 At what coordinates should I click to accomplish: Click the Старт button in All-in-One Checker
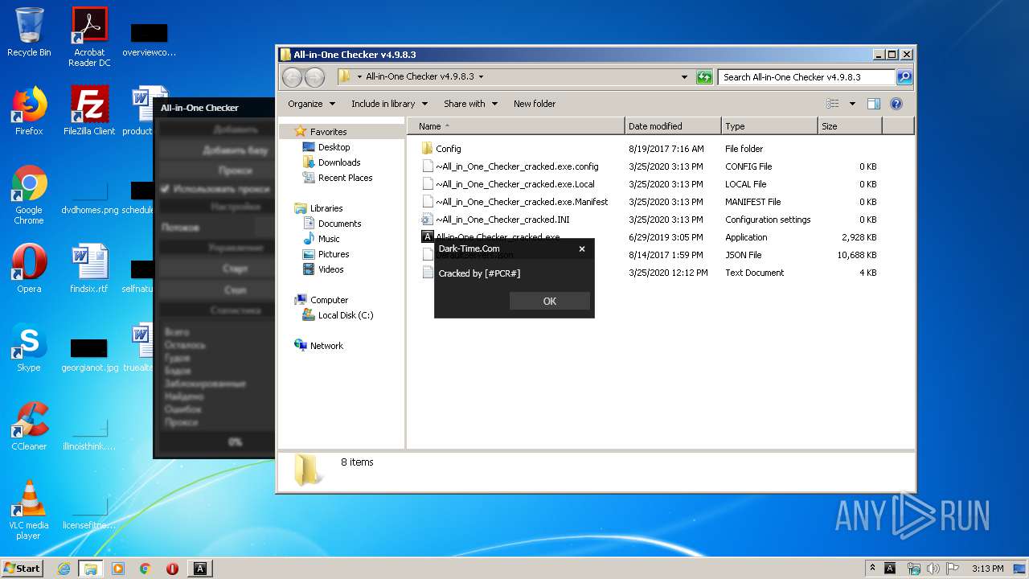(236, 269)
